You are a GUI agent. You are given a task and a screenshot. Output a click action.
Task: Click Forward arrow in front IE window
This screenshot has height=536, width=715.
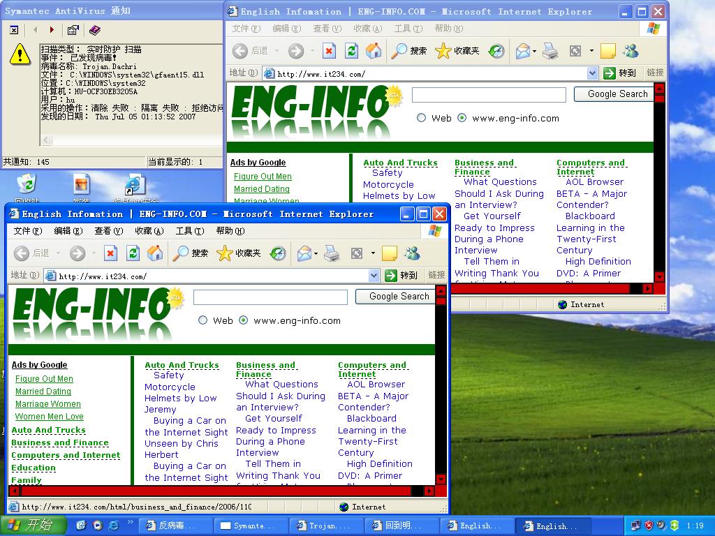coord(78,253)
